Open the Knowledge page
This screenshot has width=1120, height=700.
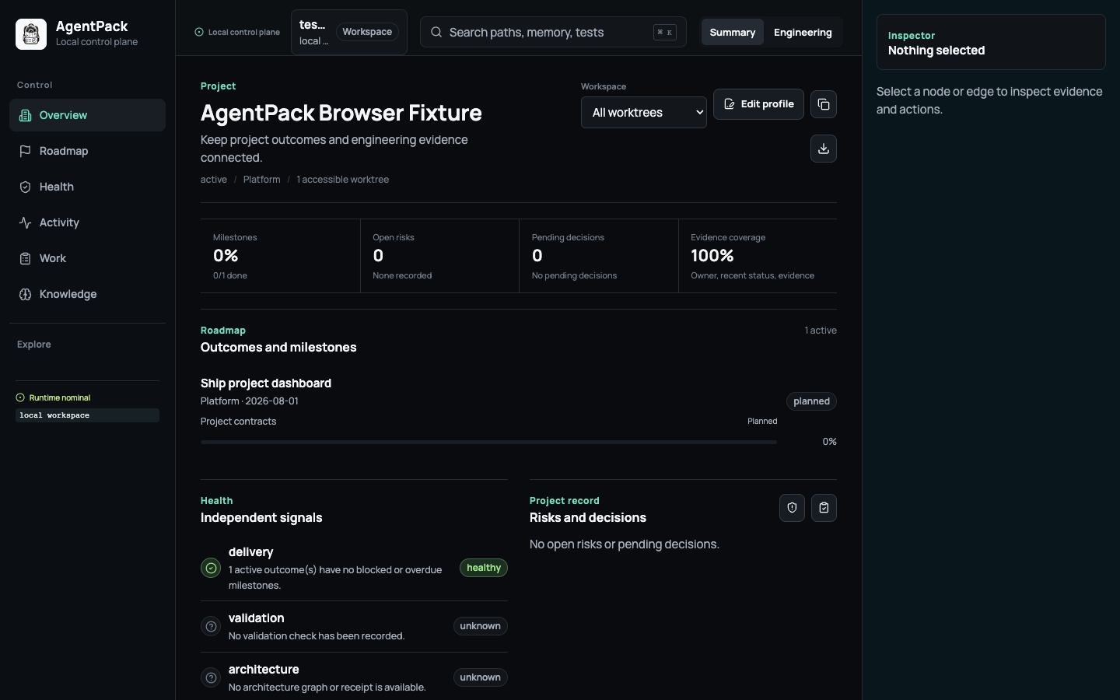87,294
